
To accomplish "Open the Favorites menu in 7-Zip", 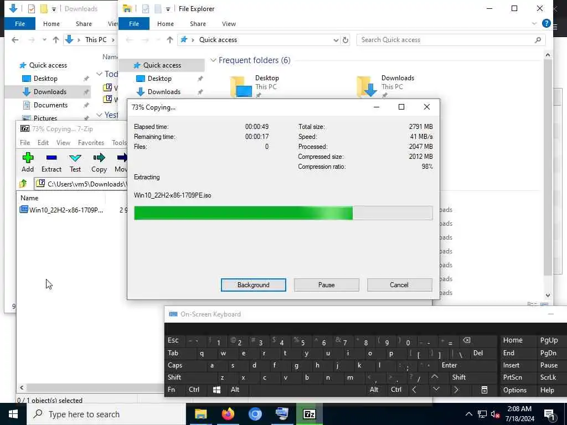I will click(x=91, y=143).
